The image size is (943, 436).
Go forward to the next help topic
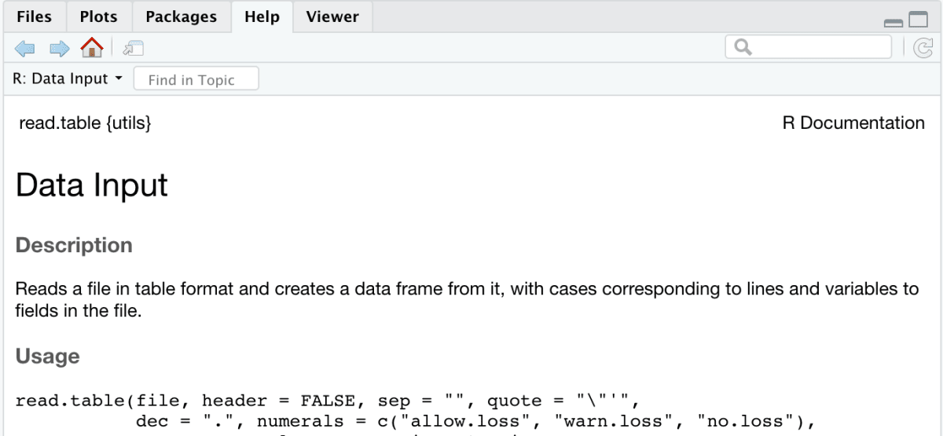(59, 49)
